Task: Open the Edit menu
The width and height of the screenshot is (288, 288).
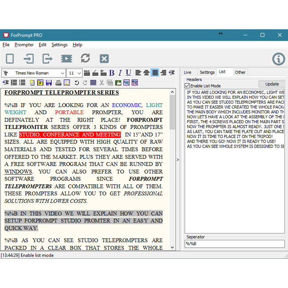Action: (43, 45)
